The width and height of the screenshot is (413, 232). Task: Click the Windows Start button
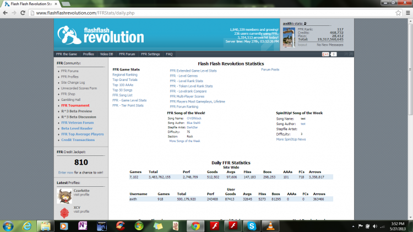point(8,225)
